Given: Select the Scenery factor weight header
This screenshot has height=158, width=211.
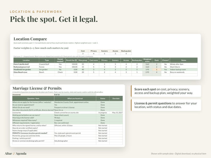Looking at the screenshot, I should tap(104, 51).
